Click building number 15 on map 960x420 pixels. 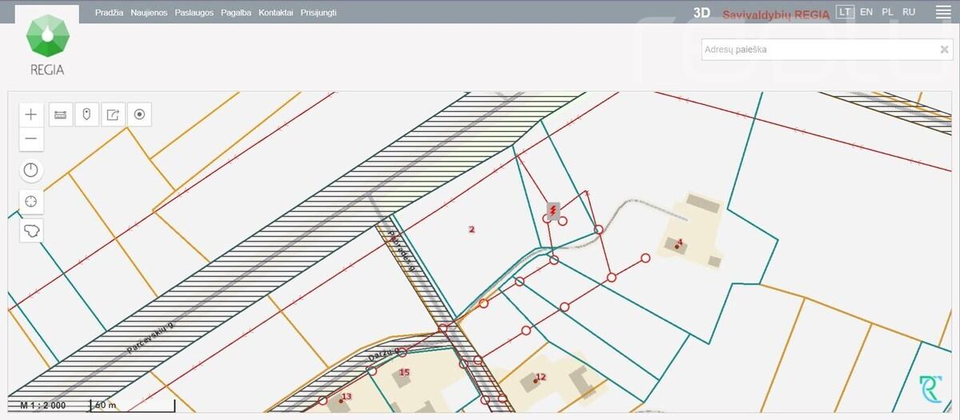tap(404, 373)
